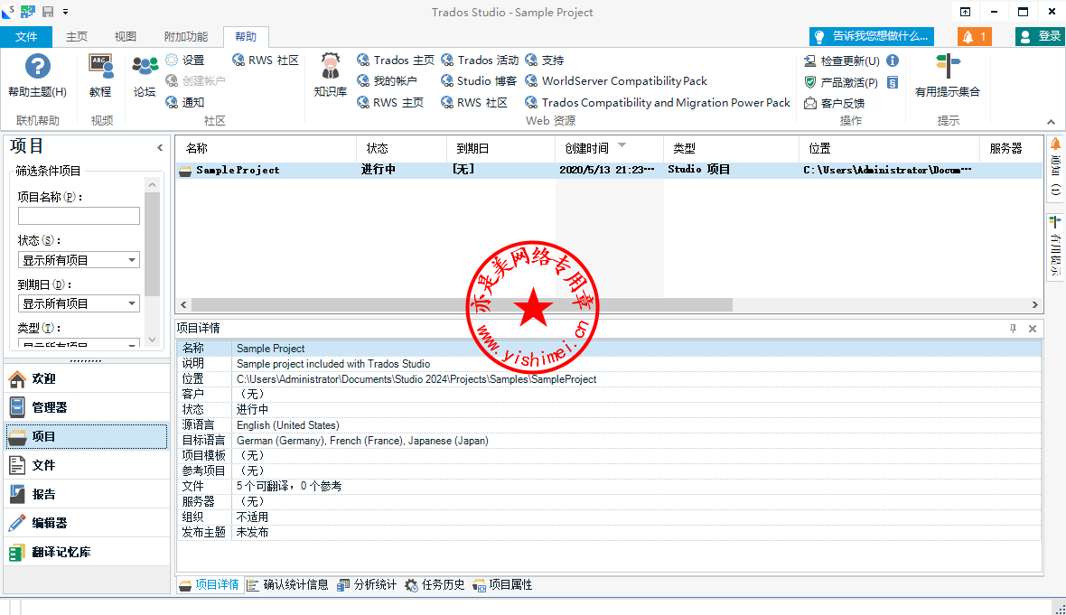The height and width of the screenshot is (615, 1066).
Task: Switch to the 任务历史 tab
Action: (x=435, y=585)
